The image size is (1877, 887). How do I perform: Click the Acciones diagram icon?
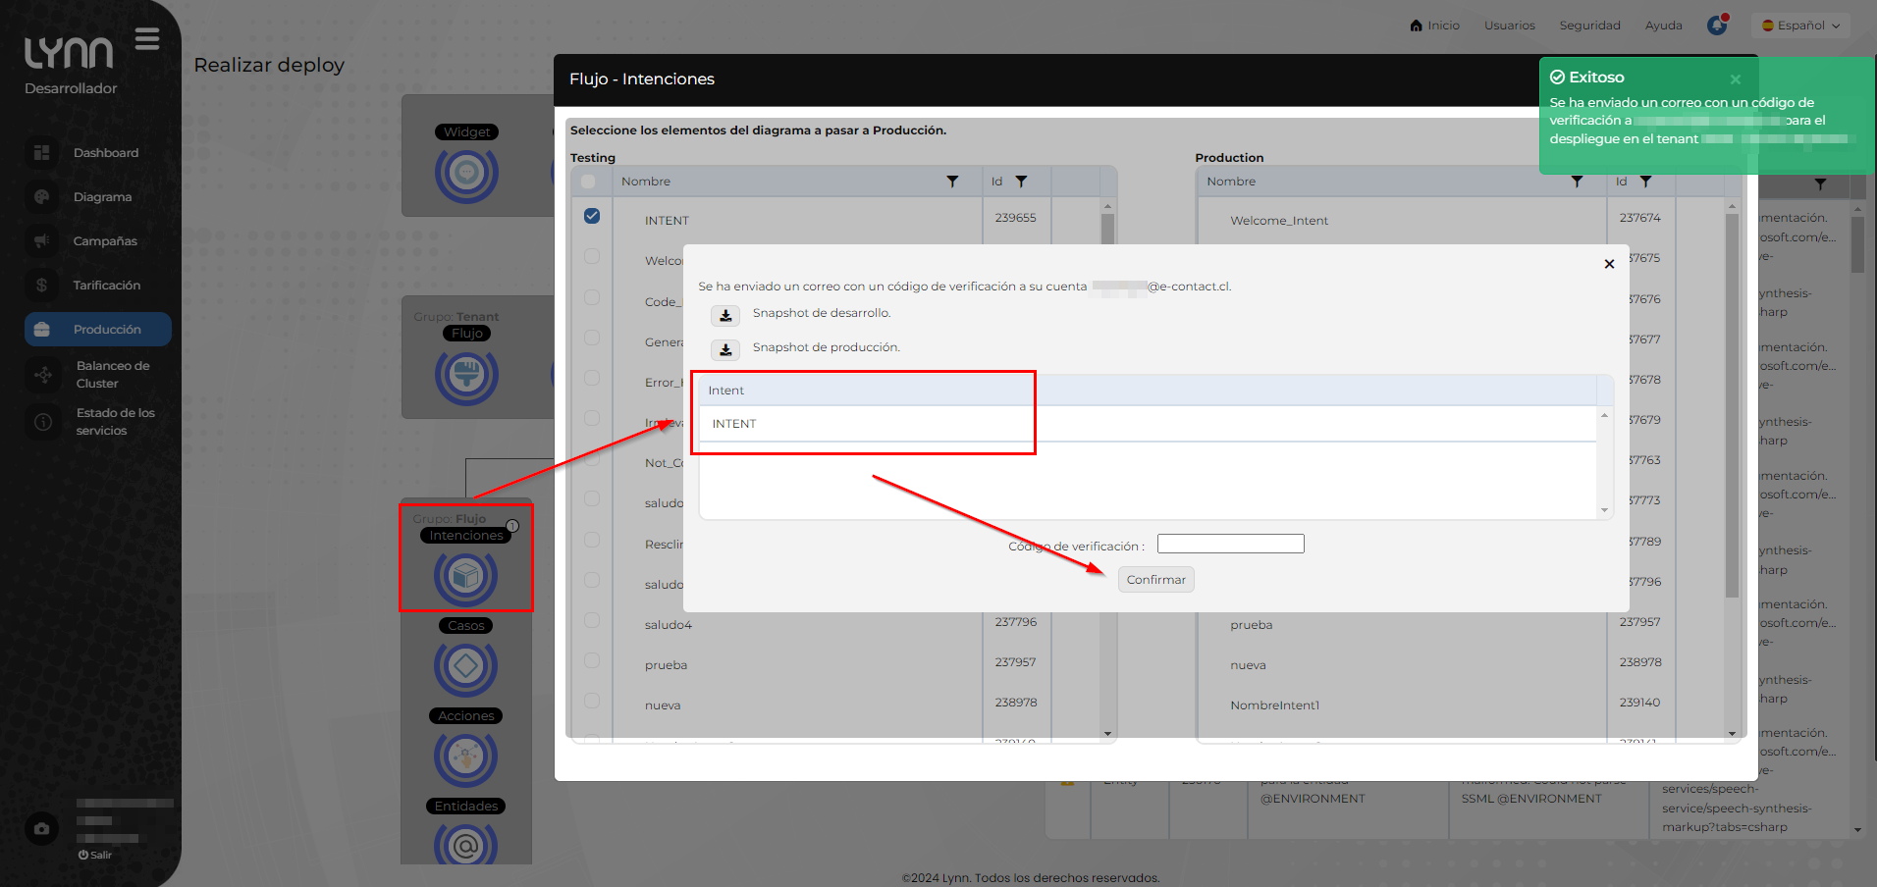[x=466, y=757]
